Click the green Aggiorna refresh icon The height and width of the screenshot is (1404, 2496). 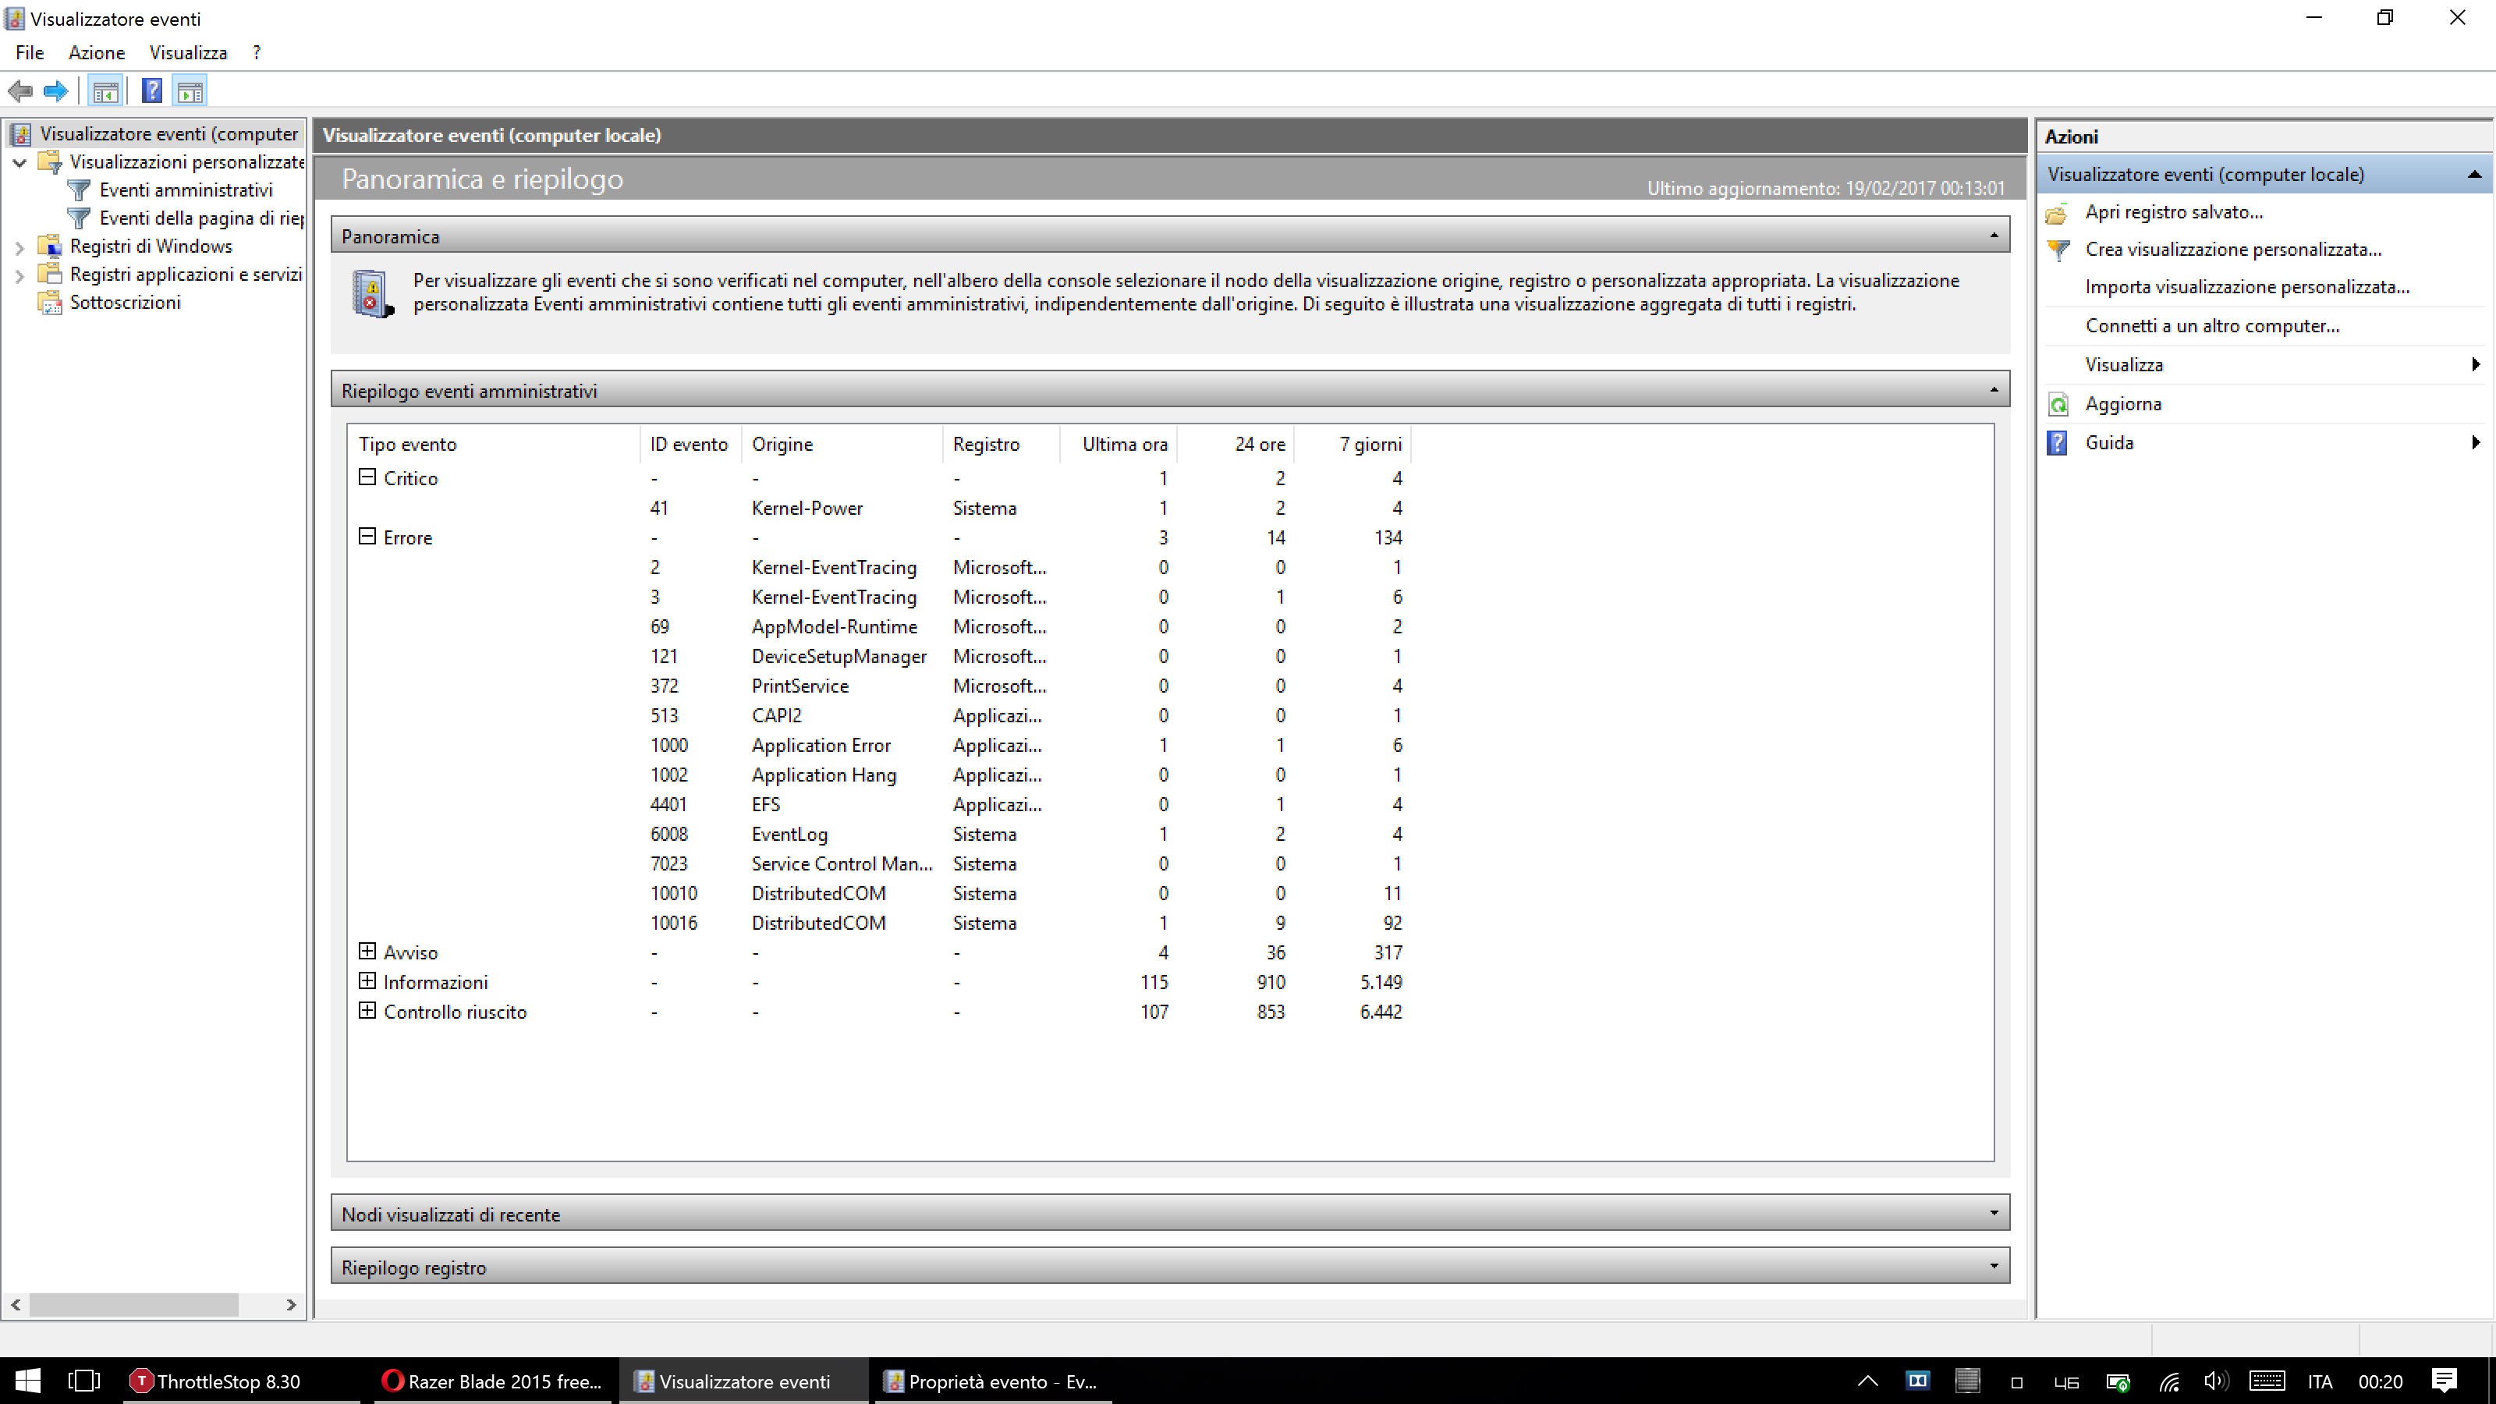2057,404
